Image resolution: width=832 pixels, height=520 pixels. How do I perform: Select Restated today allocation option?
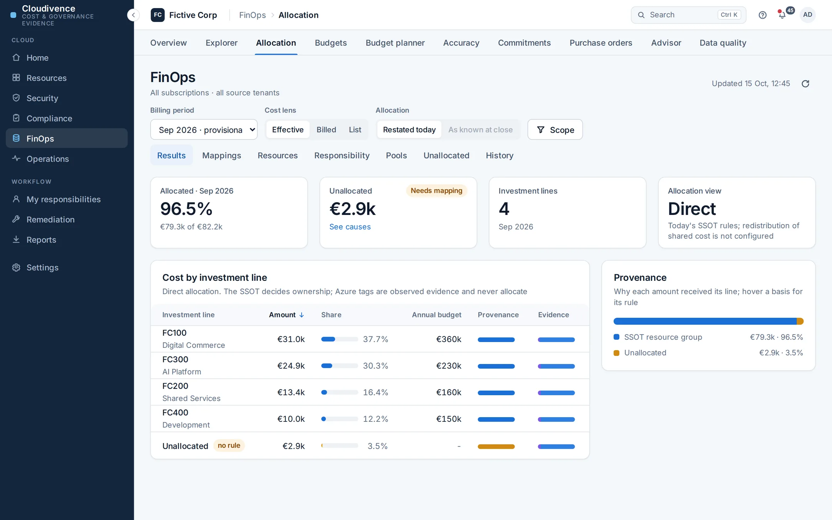[x=409, y=129]
